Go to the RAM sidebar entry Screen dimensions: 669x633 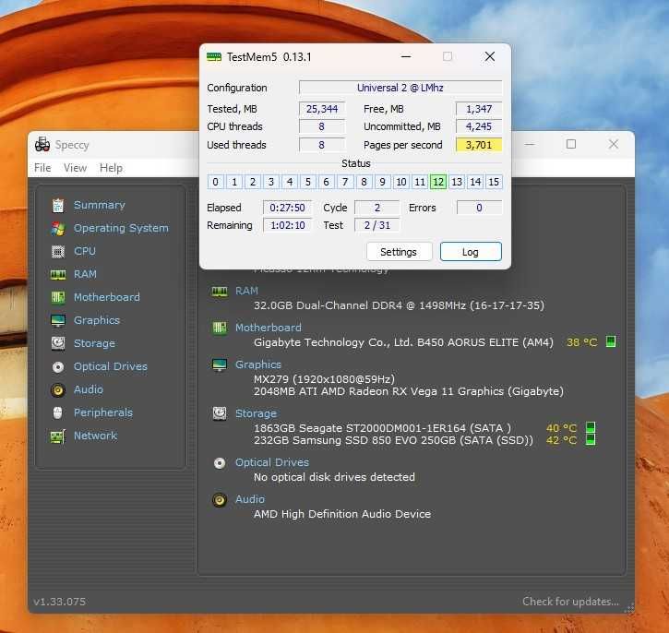click(85, 274)
